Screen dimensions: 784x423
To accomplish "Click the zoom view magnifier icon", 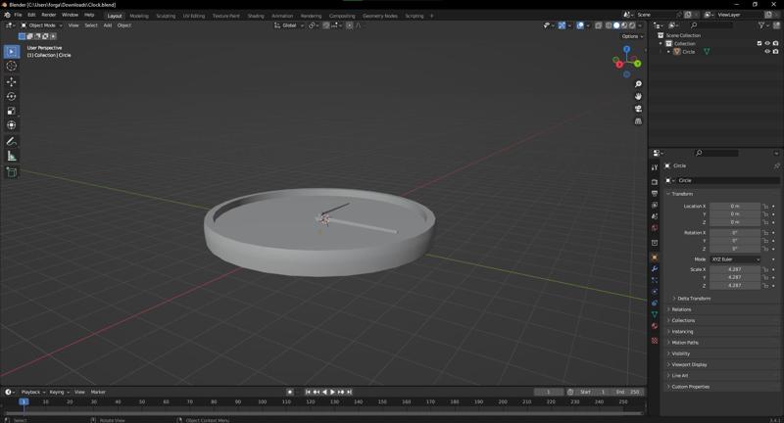I will (638, 84).
